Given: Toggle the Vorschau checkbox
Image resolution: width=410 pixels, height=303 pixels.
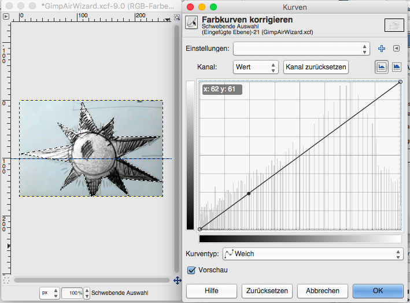Looking at the screenshot, I should pos(191,270).
